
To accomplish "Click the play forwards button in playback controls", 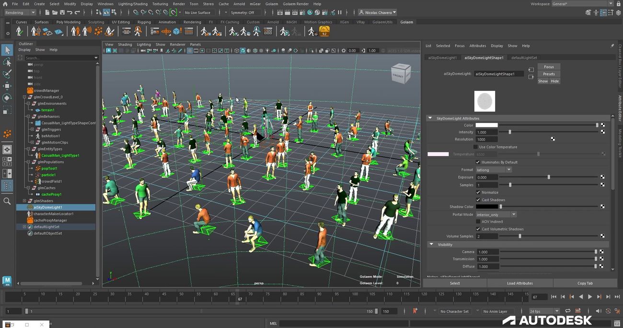I will click(x=590, y=297).
